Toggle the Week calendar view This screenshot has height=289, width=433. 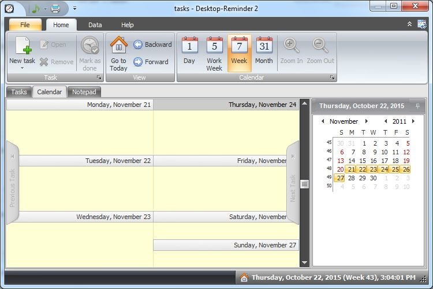(x=239, y=53)
